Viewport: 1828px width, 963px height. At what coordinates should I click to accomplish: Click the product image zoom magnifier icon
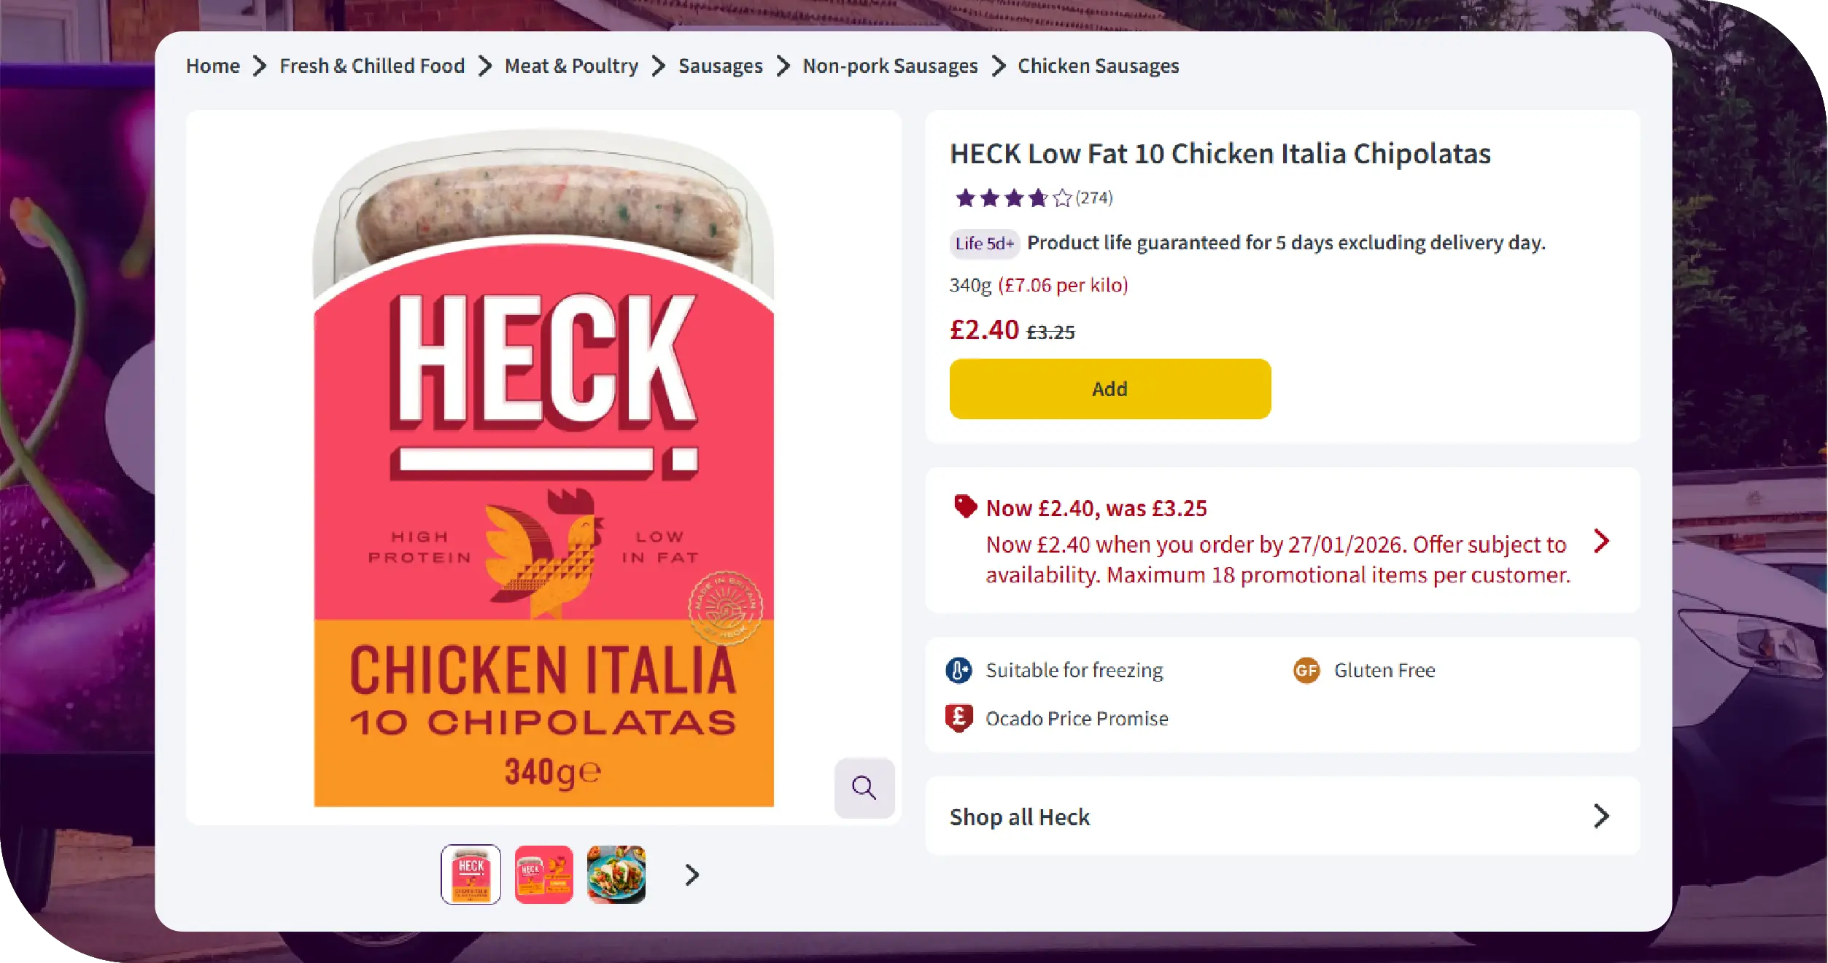[x=864, y=787]
